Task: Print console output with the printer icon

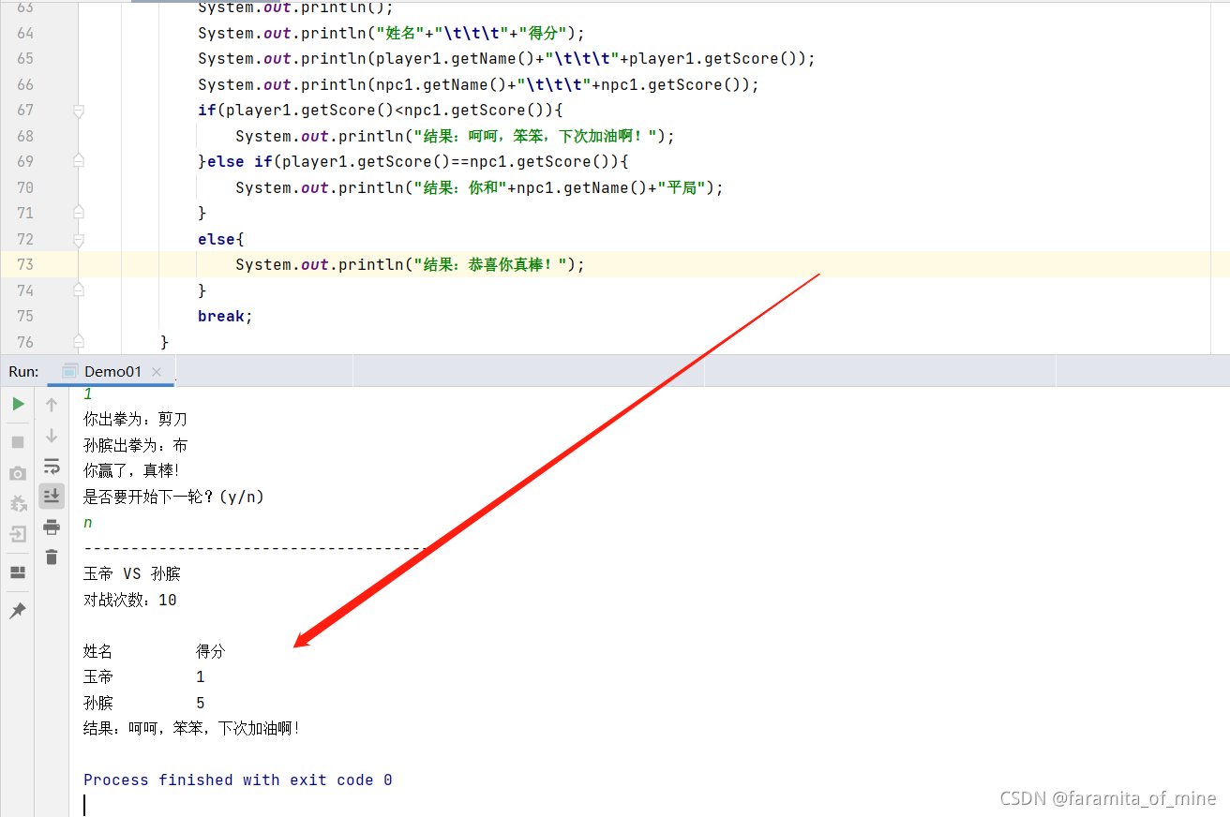Action: [x=52, y=527]
